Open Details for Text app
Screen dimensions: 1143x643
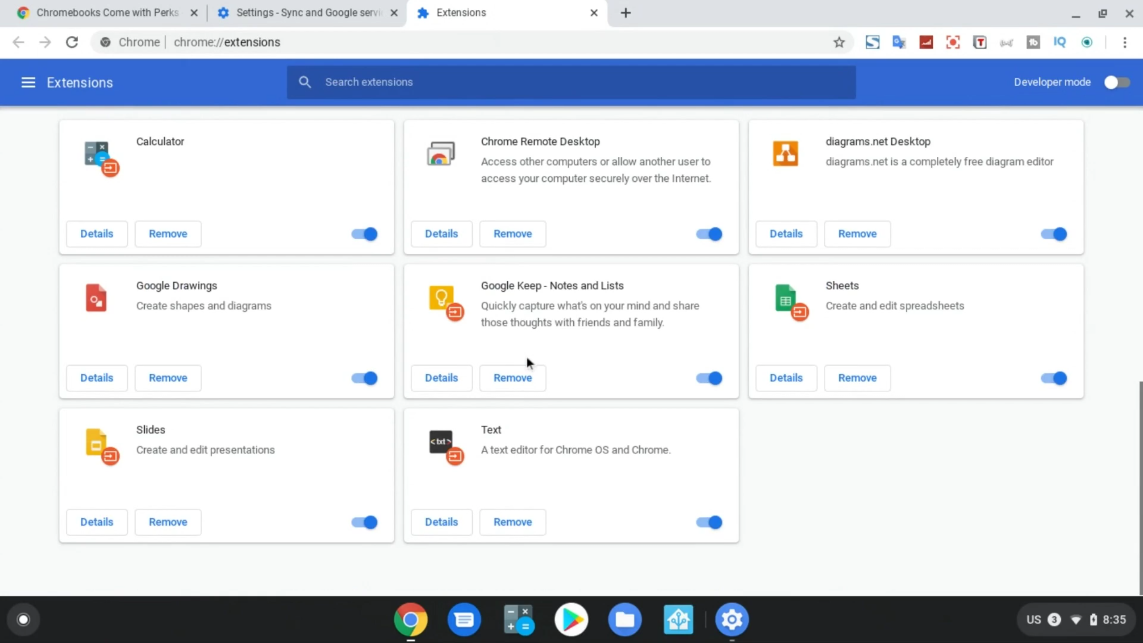(x=441, y=522)
